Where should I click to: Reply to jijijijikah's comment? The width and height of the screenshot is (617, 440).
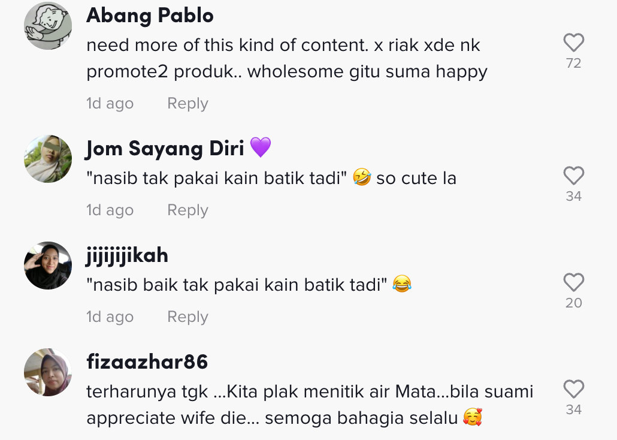coord(187,317)
